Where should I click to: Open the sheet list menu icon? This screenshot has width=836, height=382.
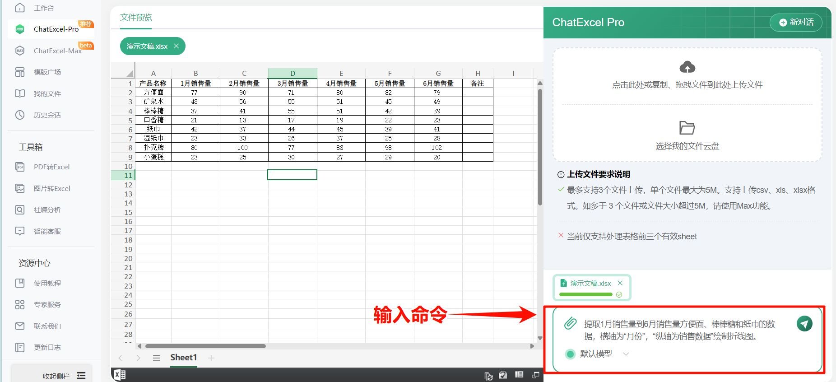coord(156,358)
